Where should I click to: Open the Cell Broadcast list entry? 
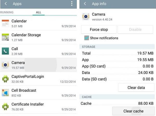pos(39,93)
